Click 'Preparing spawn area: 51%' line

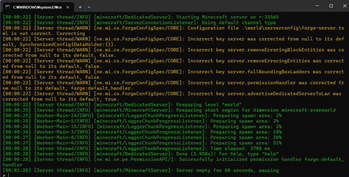(142, 143)
